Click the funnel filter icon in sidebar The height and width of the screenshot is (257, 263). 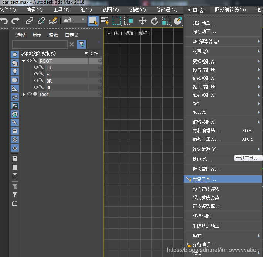(15, 195)
